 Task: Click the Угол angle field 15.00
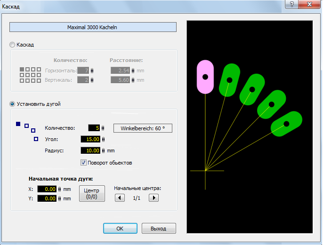(90, 139)
